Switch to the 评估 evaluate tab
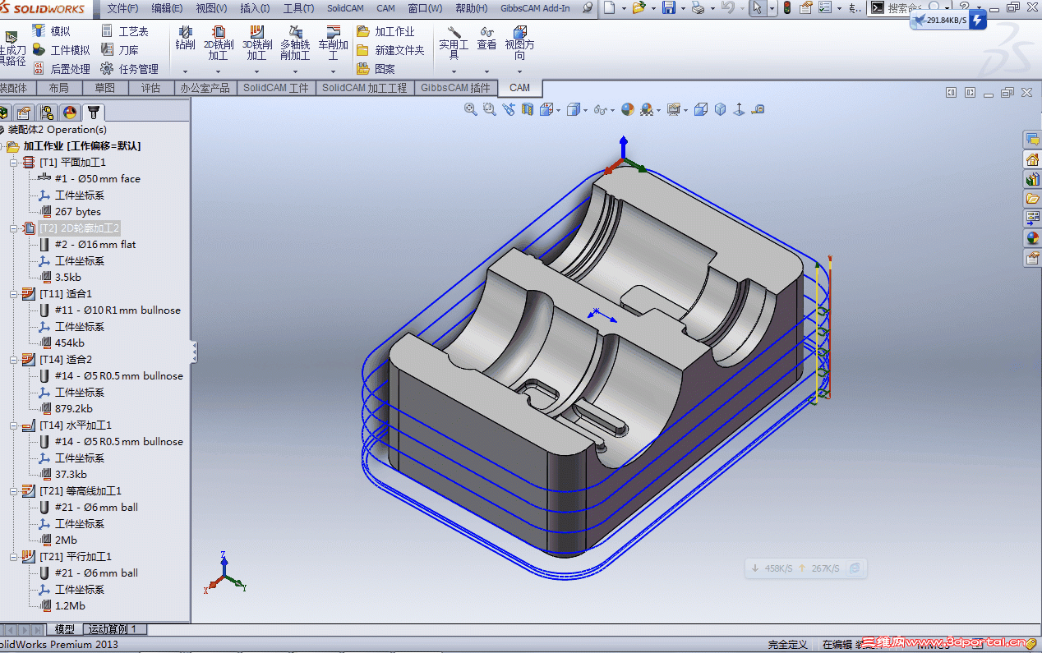Screen dimensions: 1042x653 point(150,88)
